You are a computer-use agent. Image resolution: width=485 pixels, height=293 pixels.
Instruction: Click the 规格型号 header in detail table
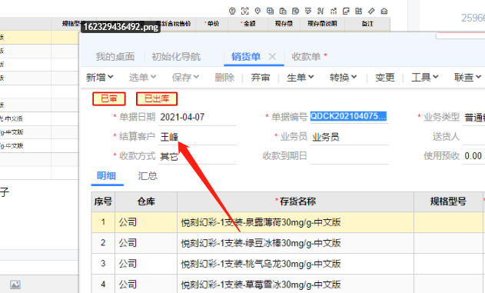pyautogui.click(x=448, y=201)
